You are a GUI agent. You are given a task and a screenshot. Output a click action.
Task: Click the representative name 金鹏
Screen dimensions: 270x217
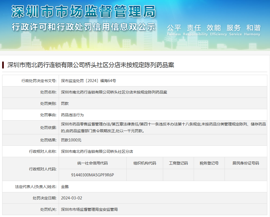pyautogui.click(x=65, y=187)
